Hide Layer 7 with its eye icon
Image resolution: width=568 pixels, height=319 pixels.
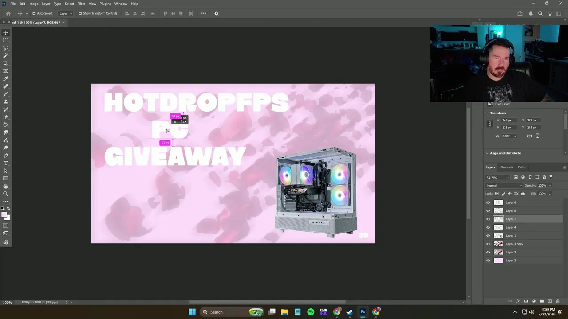[x=488, y=219]
